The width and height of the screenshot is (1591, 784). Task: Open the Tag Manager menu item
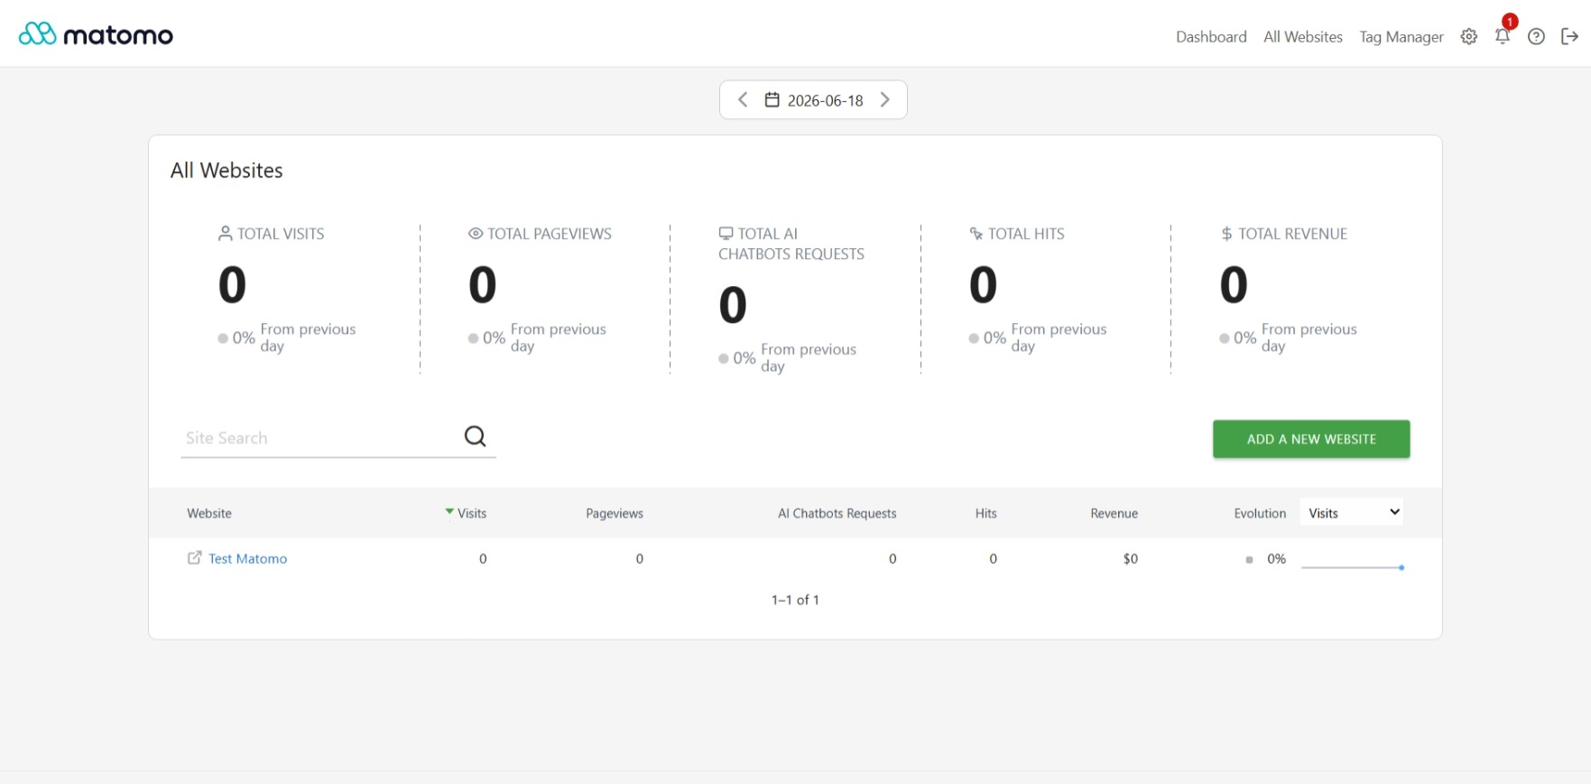(x=1401, y=37)
